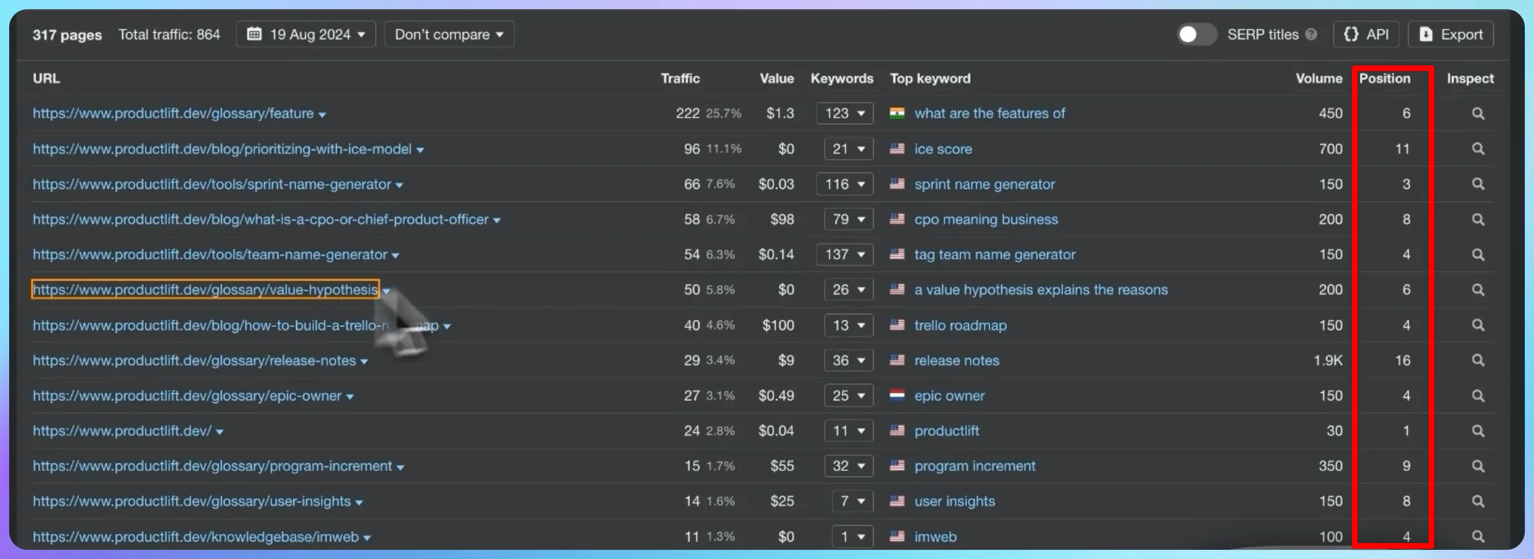Click the URL column header
The image size is (1534, 559).
point(46,78)
